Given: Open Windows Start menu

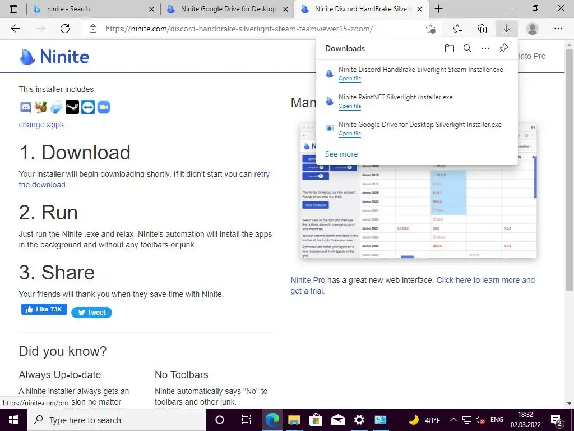Looking at the screenshot, I should pyautogui.click(x=13, y=420).
